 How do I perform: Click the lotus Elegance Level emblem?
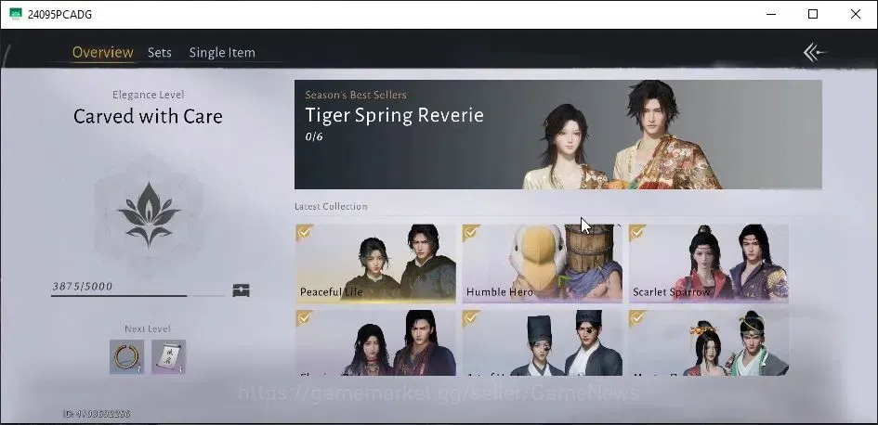tap(149, 214)
